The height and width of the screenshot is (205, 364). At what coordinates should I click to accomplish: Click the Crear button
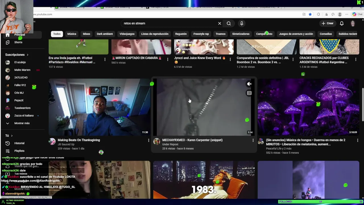[327, 23]
